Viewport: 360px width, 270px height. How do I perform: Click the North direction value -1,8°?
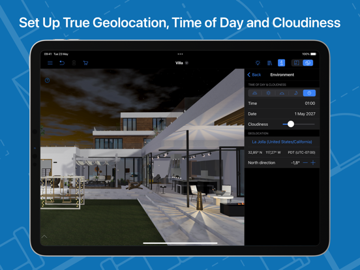(x=295, y=163)
